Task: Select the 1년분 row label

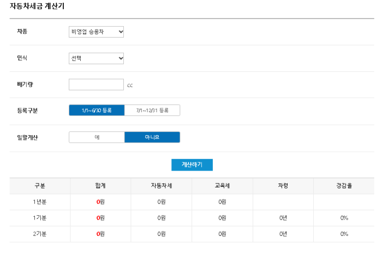Action: 40,202
